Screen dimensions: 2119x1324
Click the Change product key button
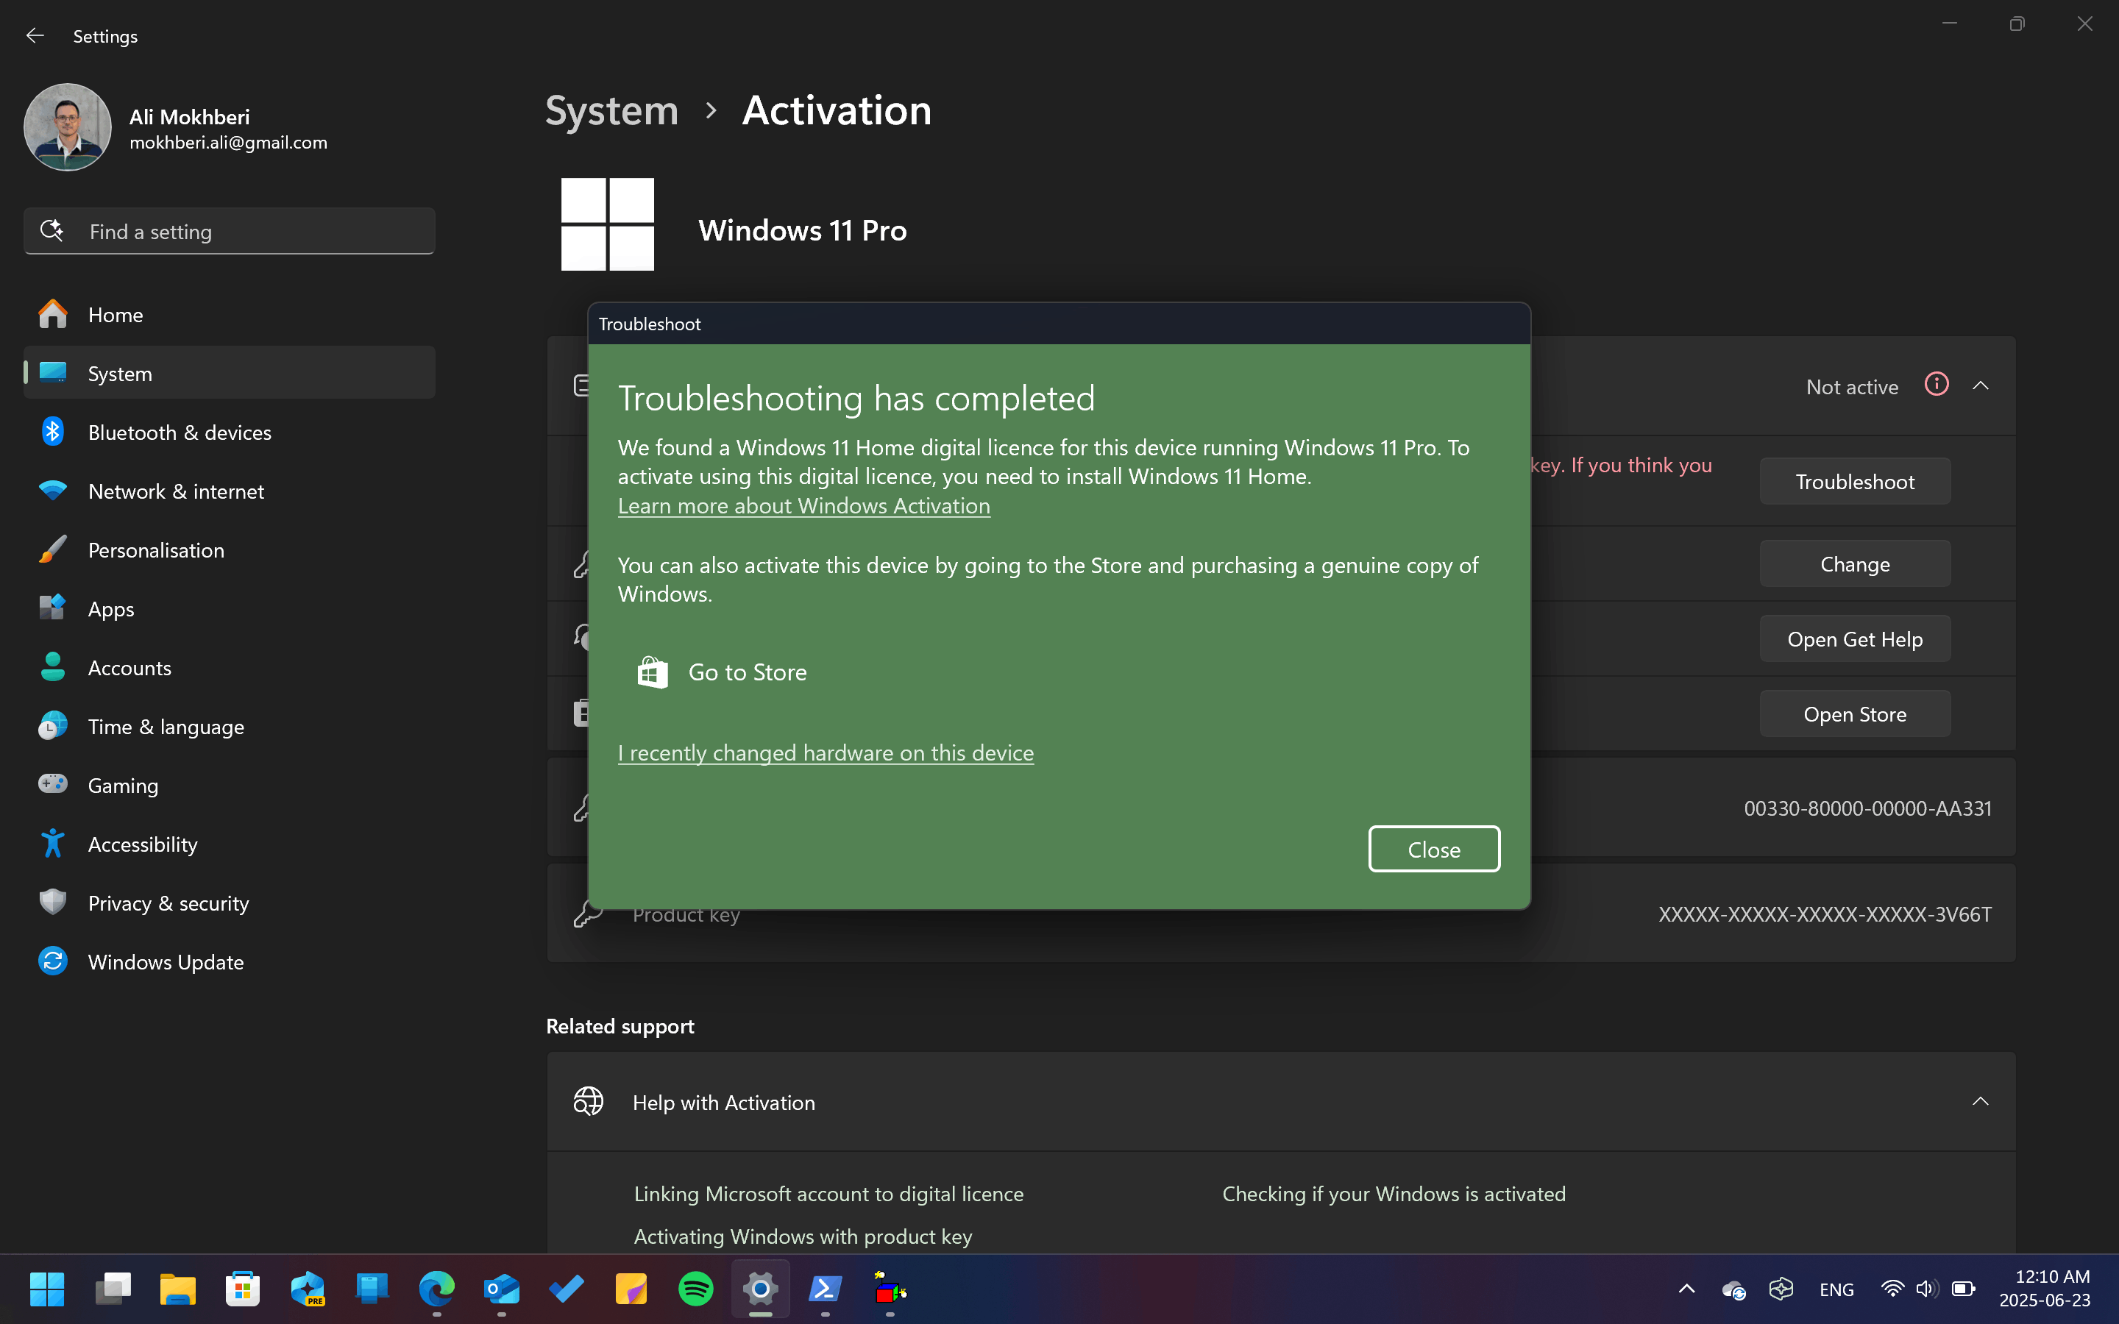(x=1855, y=564)
